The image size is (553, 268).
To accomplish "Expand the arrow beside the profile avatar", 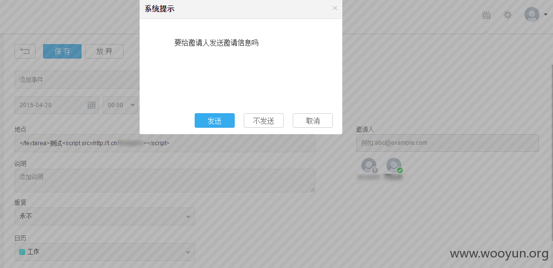I will click(545, 15).
